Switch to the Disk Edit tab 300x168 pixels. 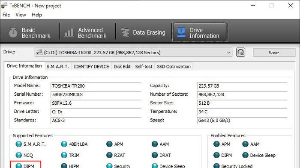coord(122,67)
